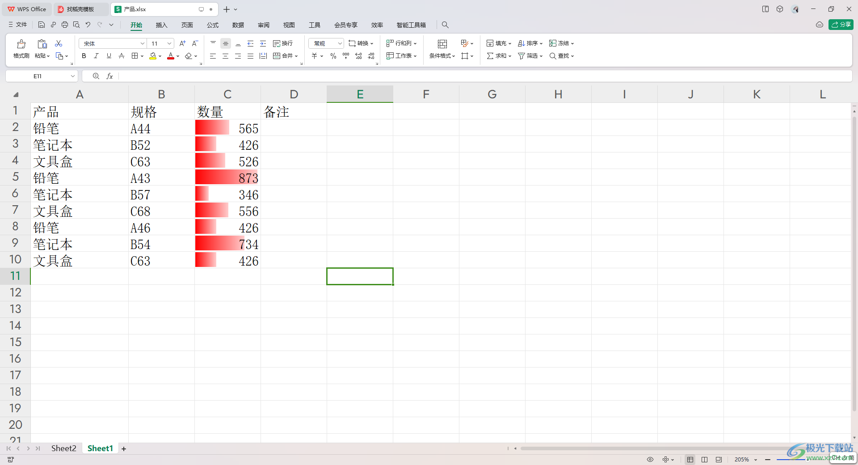Click the insert function fx icon

pos(109,76)
